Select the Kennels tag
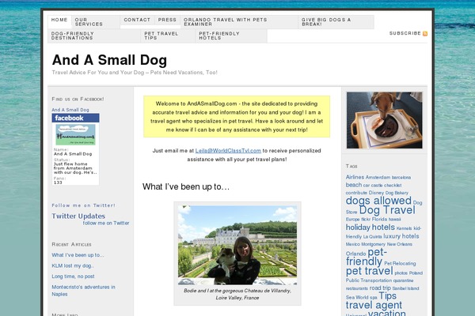Image resolution: width=475 pixels, height=316 pixels. click(x=404, y=228)
